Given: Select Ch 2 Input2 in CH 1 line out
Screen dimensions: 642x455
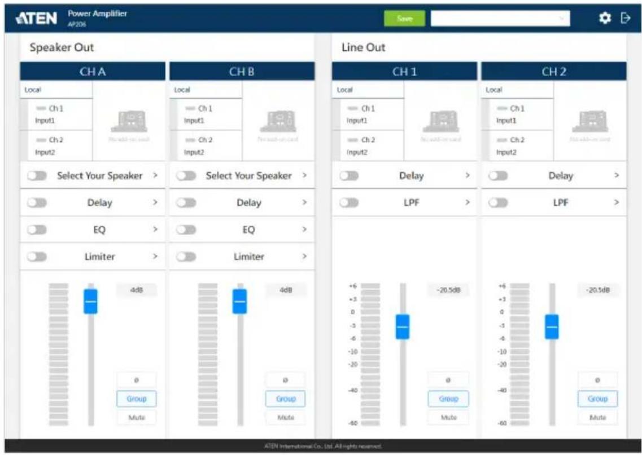Looking at the screenshot, I should pos(368,146).
